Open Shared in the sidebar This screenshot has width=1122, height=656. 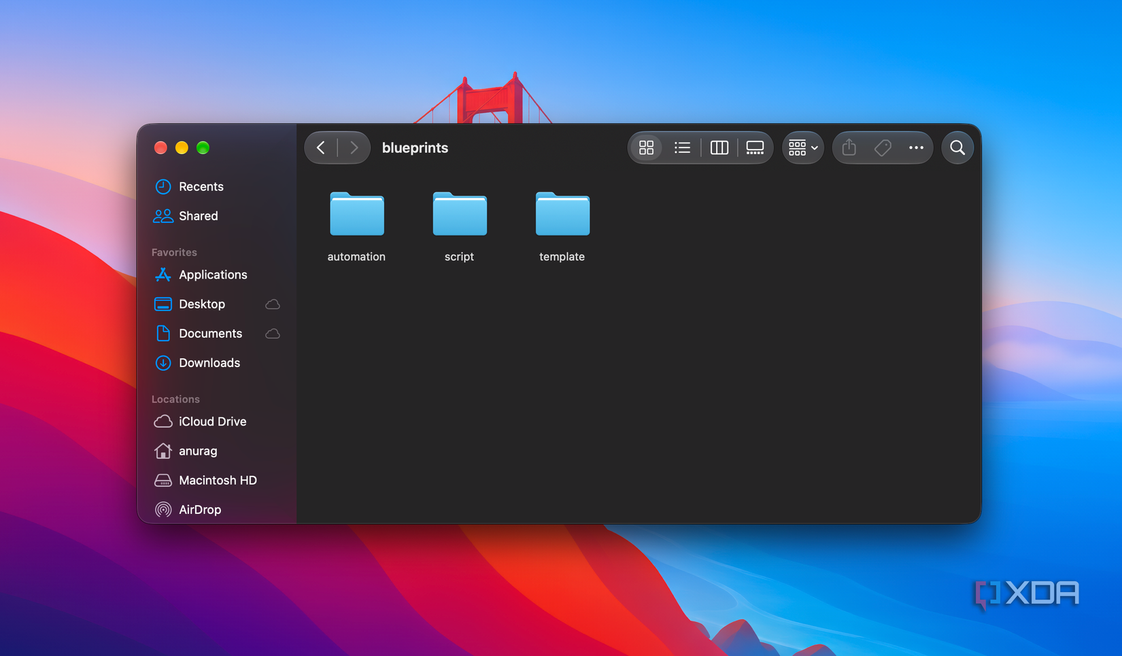(x=218, y=215)
